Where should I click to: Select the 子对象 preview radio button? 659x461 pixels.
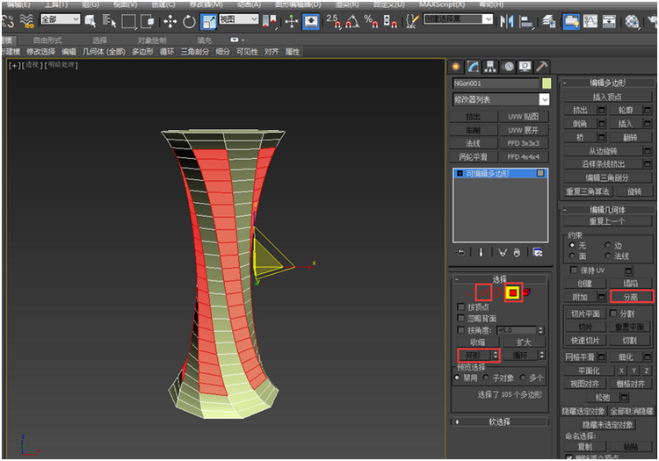pyautogui.click(x=488, y=378)
